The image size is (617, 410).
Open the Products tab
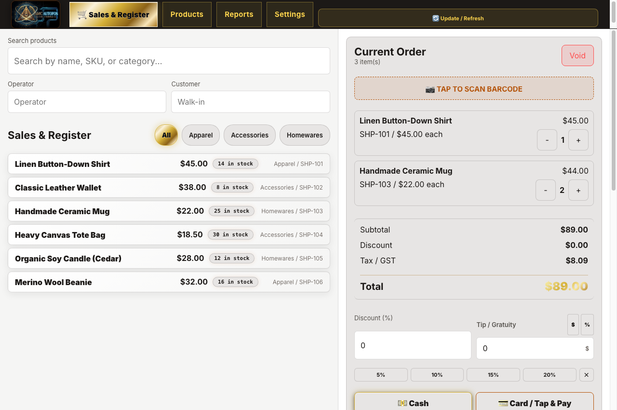[187, 14]
